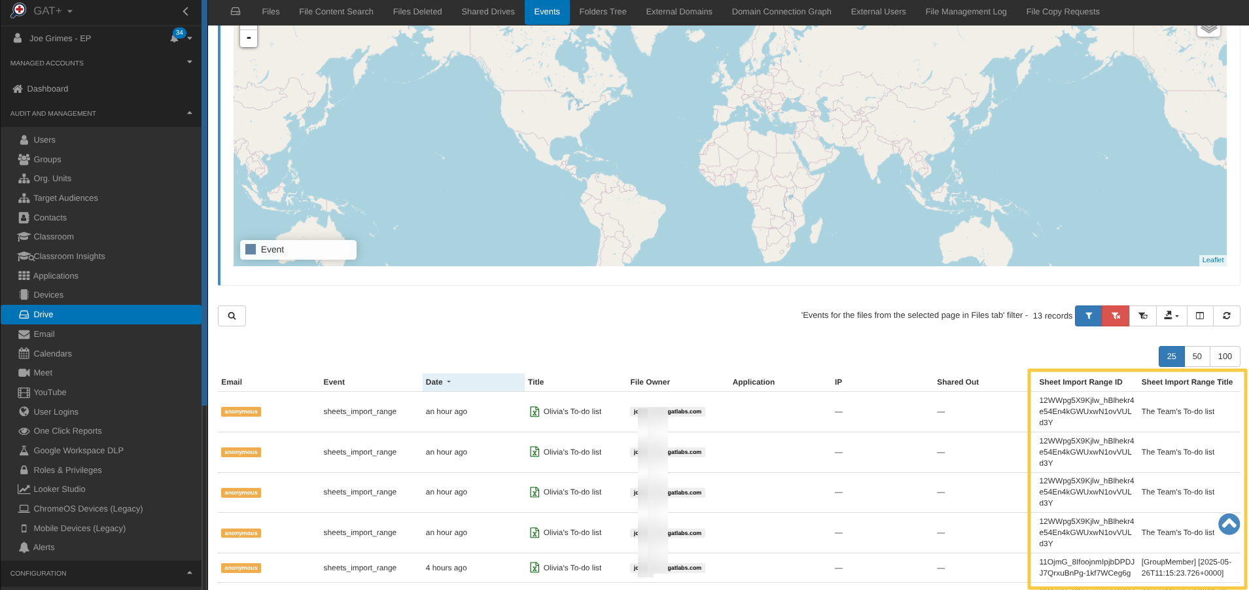
Task: Switch to Shared Drives tab
Action: point(488,12)
